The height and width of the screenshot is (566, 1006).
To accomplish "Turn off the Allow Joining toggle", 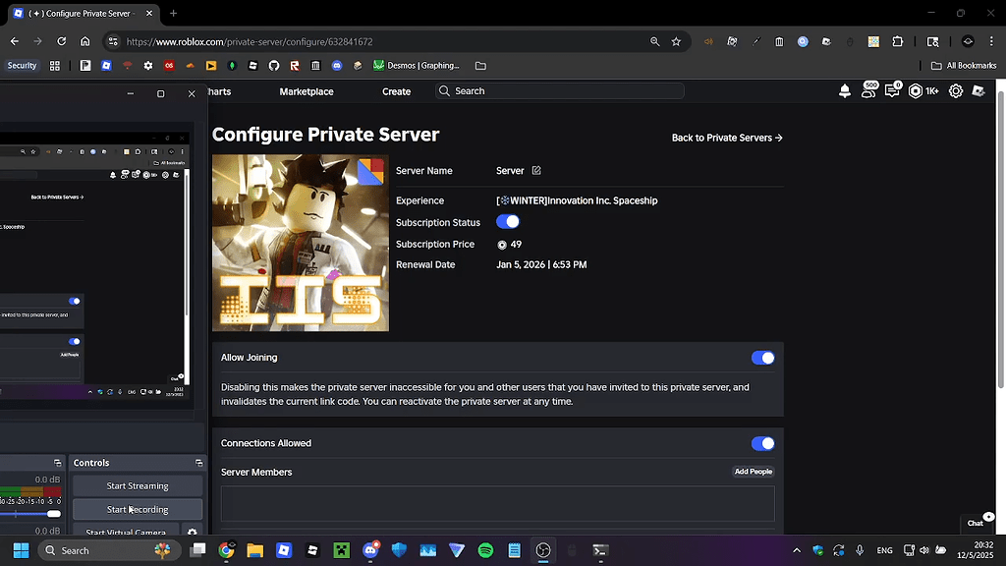I will [x=763, y=358].
